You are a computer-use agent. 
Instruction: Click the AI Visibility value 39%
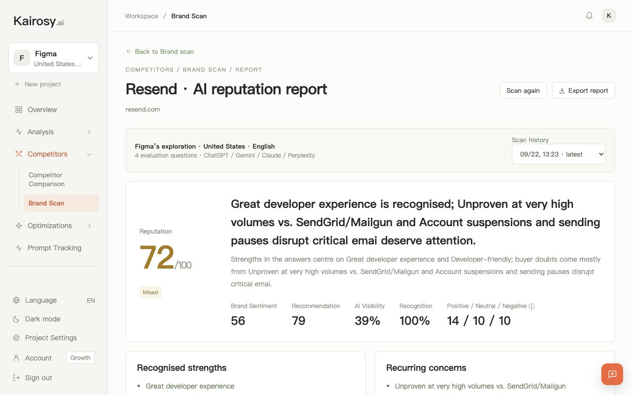[x=367, y=320]
